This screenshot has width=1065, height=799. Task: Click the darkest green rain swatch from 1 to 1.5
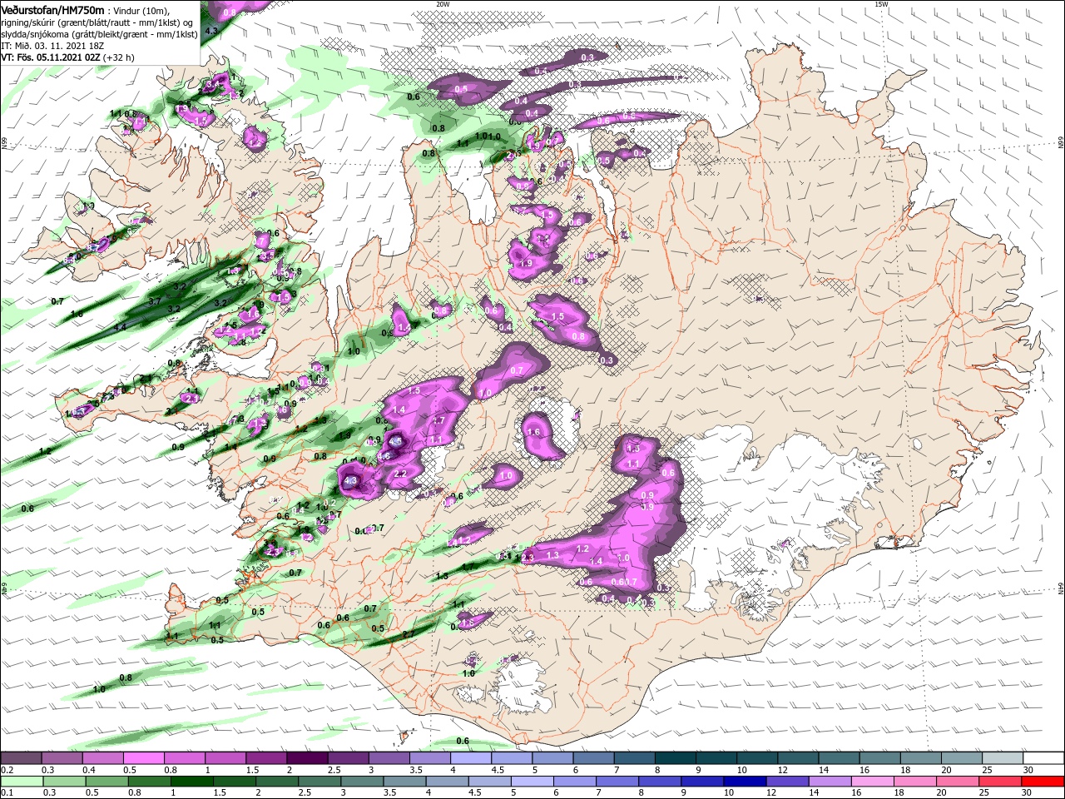point(192,782)
